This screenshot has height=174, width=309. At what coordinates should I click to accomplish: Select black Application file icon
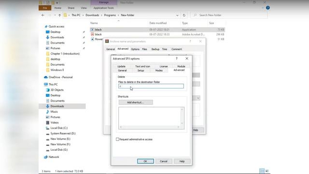[92, 29]
